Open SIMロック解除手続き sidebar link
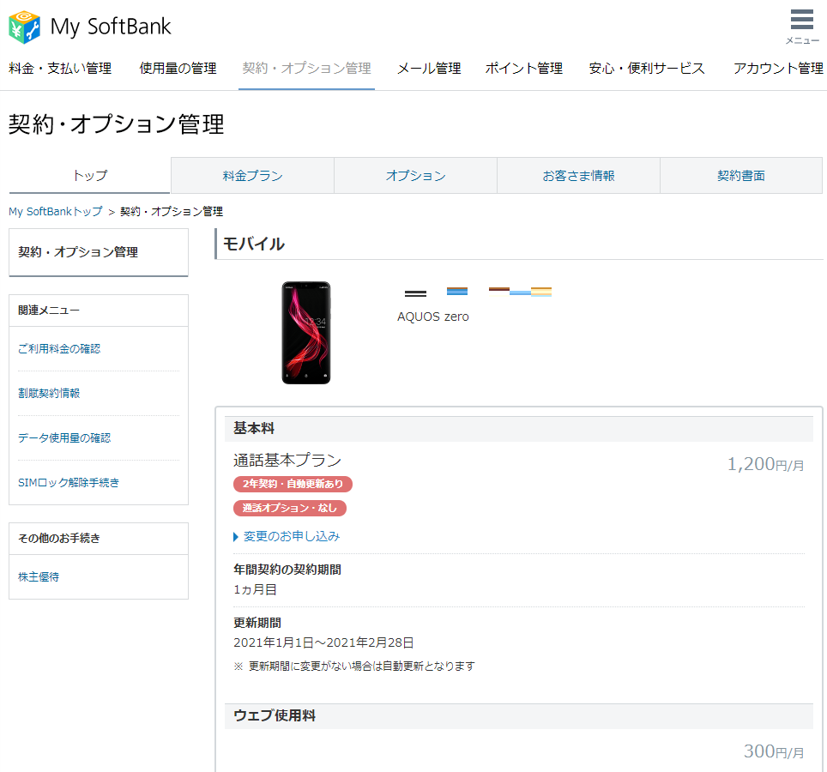This screenshot has width=827, height=772. 69,482
